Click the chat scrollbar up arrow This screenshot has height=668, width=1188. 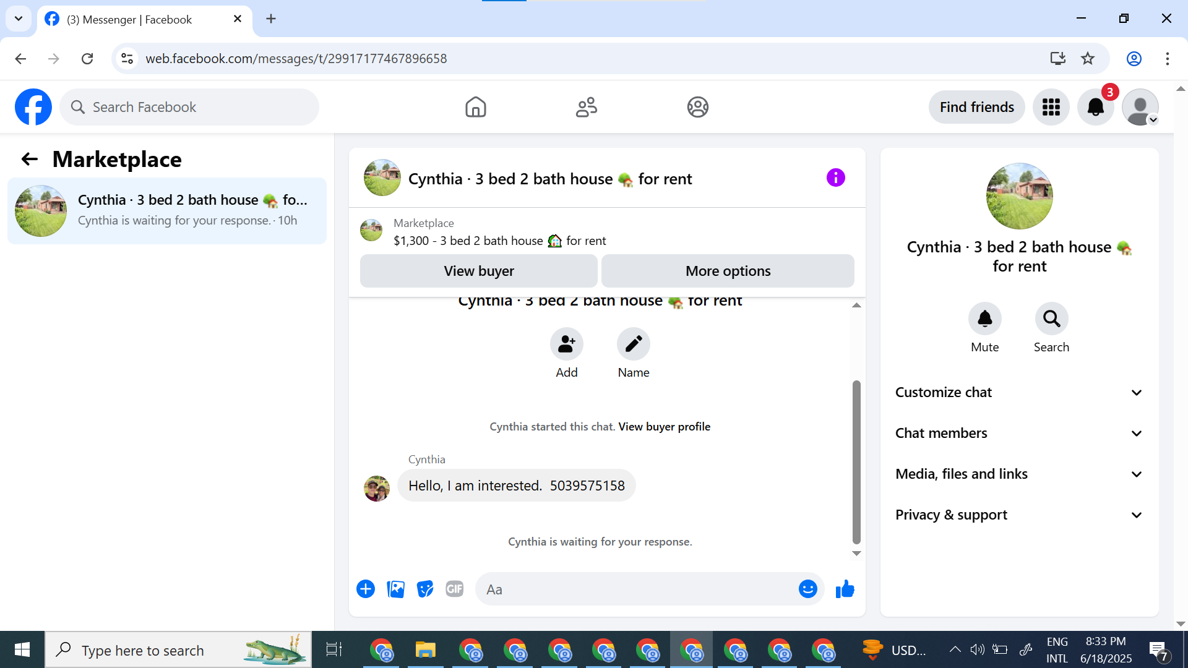[856, 305]
